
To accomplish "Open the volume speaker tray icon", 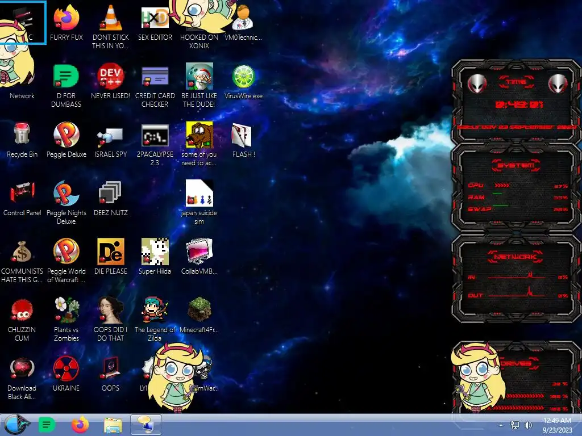I will (528, 425).
